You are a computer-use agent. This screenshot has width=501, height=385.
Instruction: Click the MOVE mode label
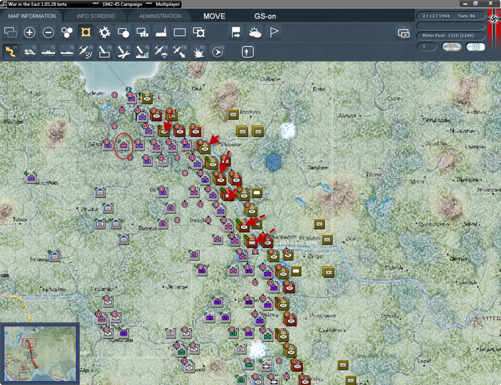[214, 16]
